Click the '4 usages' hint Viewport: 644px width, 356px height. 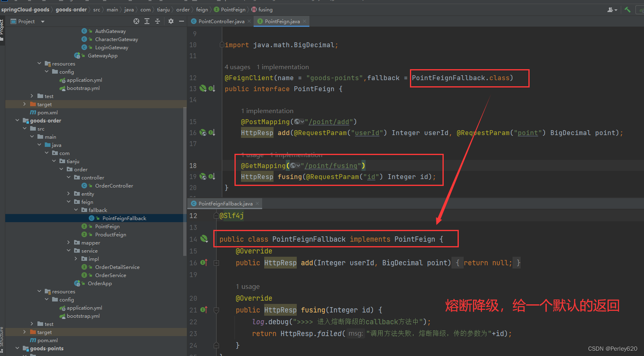coord(237,67)
